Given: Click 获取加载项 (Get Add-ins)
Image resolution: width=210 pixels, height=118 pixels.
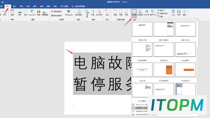Looking at the screenshot, I should 56,11.
